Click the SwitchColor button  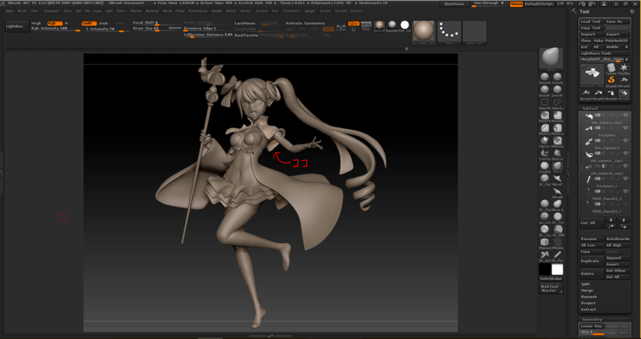[x=551, y=278]
